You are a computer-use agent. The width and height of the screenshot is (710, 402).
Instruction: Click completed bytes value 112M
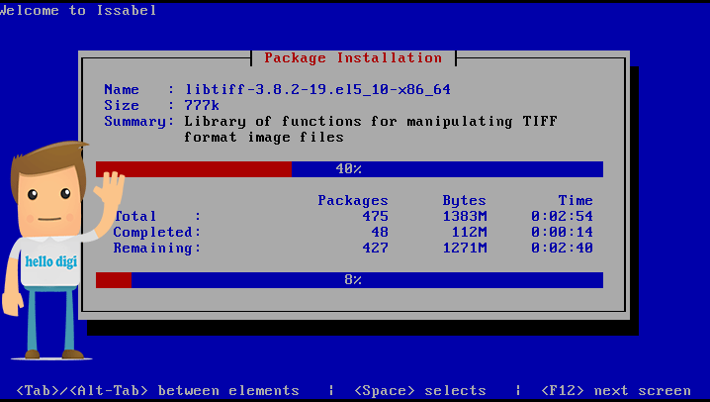point(469,232)
